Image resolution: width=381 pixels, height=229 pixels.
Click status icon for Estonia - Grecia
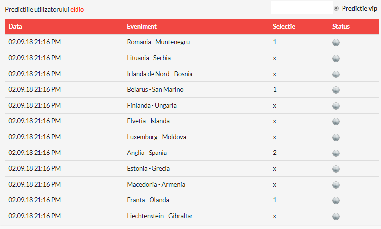tap(336, 169)
